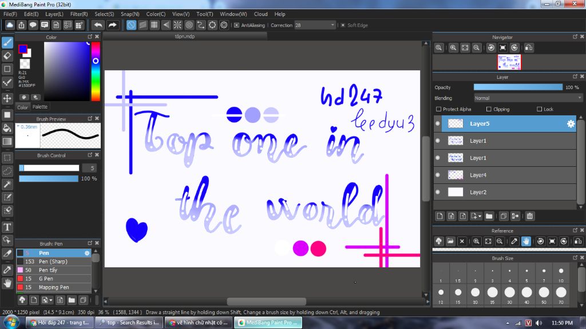
Task: Select the Brush tool in left toolbar
Action: tap(7, 42)
